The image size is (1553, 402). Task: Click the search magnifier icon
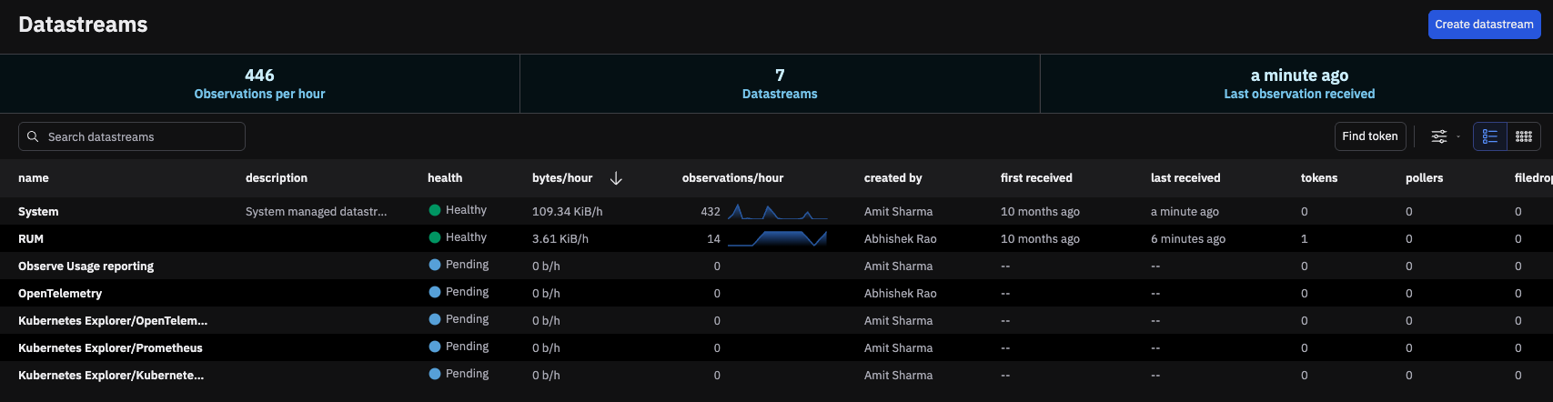[x=33, y=136]
